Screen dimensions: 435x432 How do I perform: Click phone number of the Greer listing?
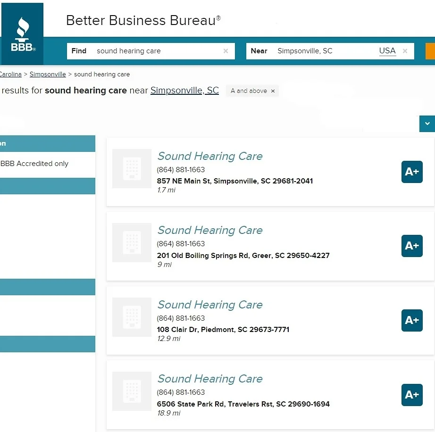(181, 244)
